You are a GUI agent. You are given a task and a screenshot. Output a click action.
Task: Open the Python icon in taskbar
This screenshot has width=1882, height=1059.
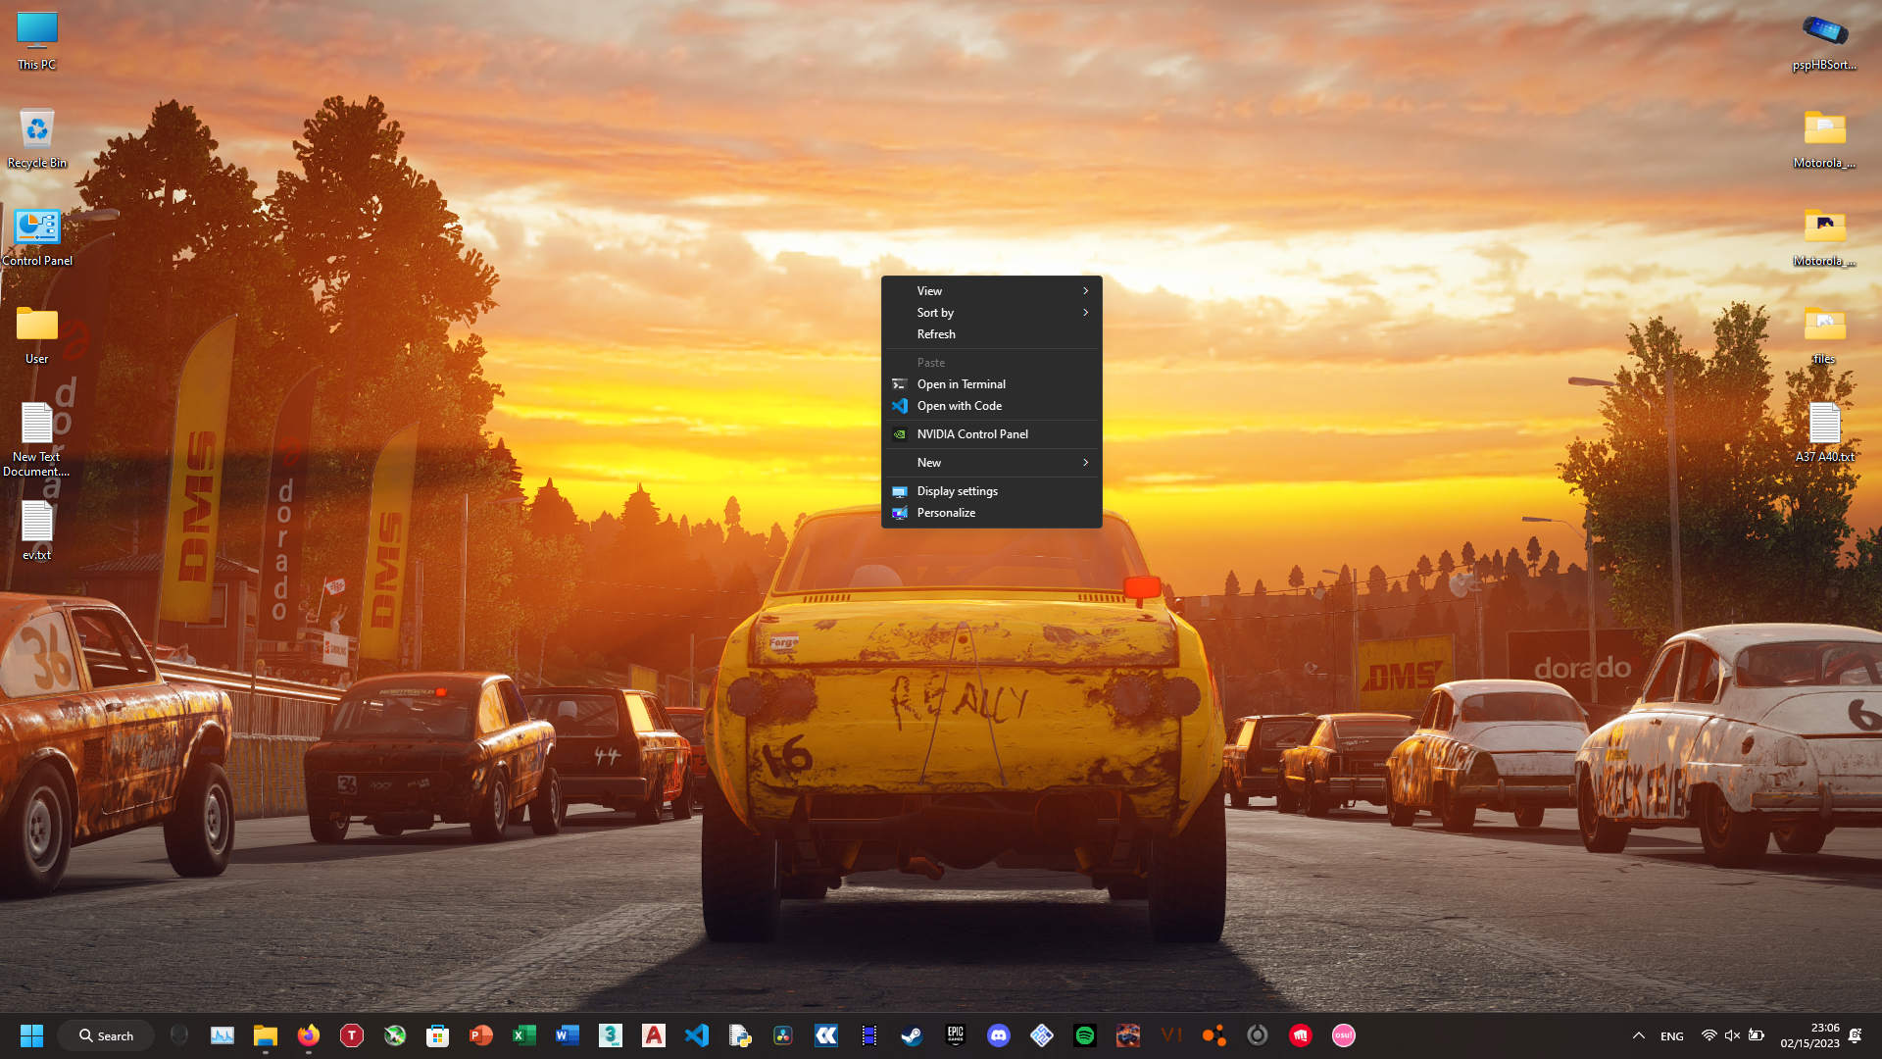point(740,1035)
